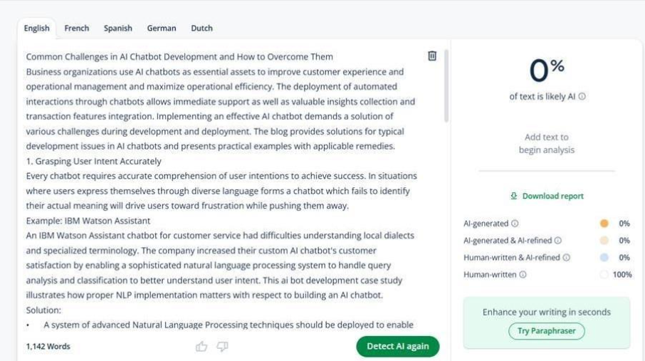Delete text with the trash icon
Screen dimensions: 645x361
[431, 56]
